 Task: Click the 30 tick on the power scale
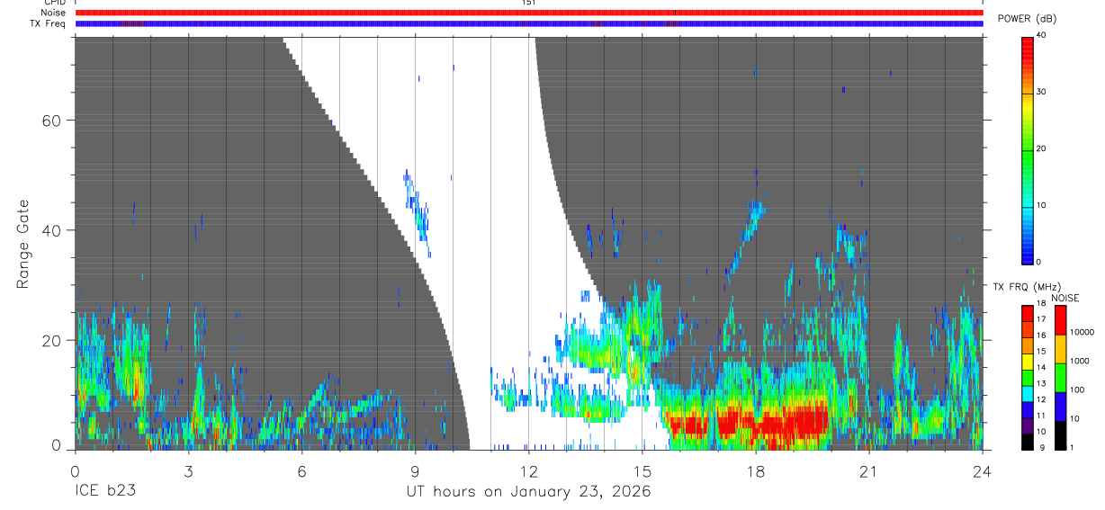[1039, 92]
